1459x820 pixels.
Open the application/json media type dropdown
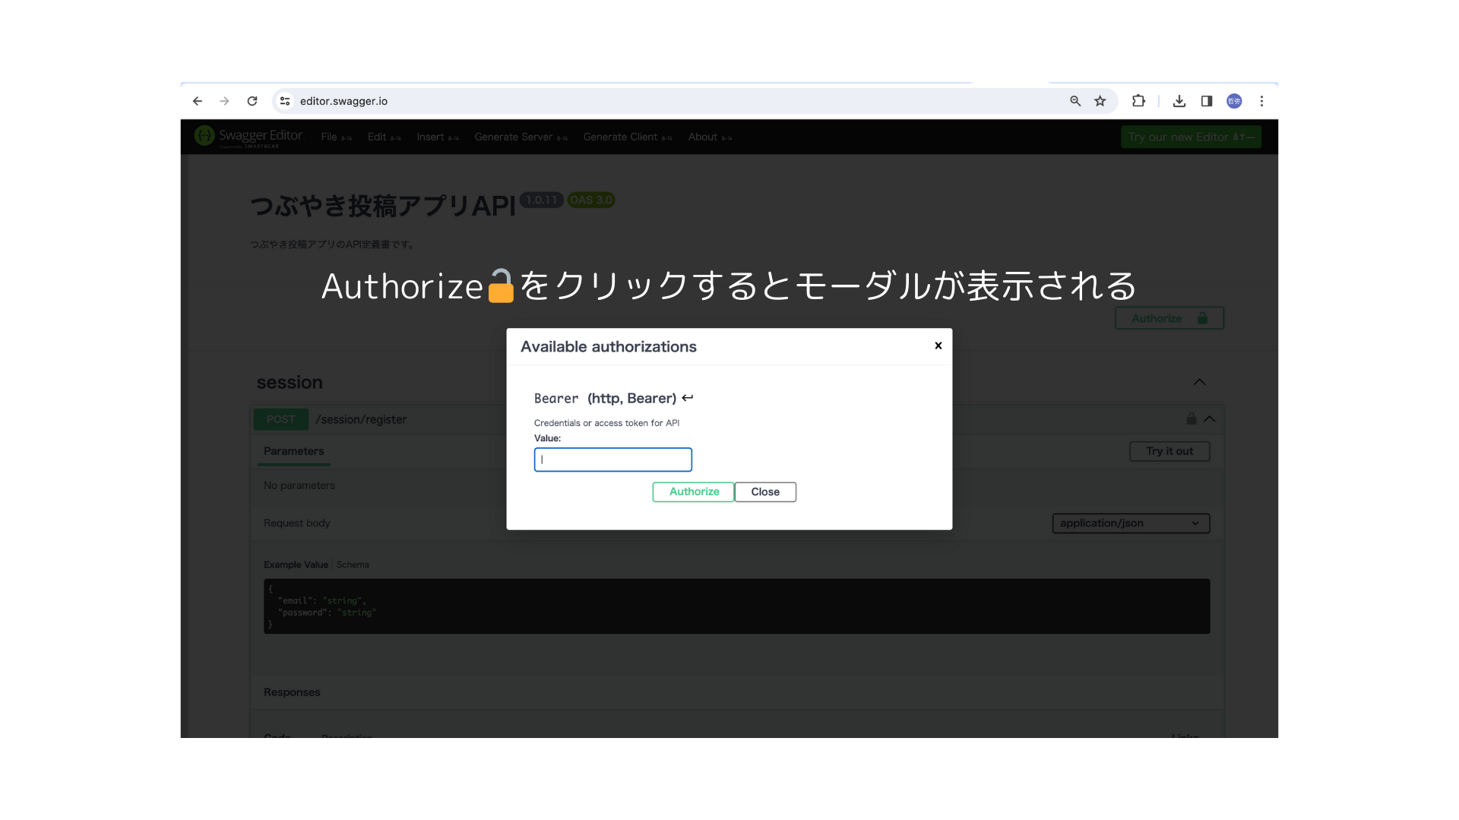point(1131,523)
